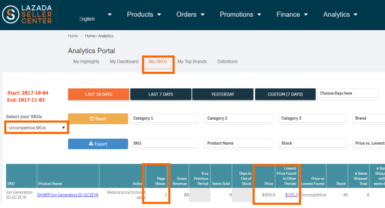Click the Items Sold column header
The width and height of the screenshot is (385, 208).
tap(221, 176)
